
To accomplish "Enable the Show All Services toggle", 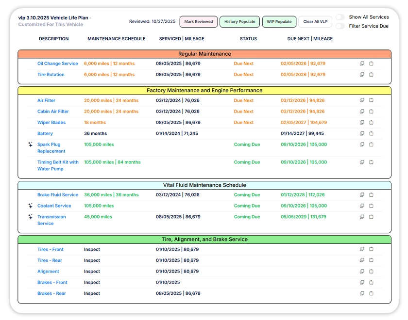I will [340, 17].
